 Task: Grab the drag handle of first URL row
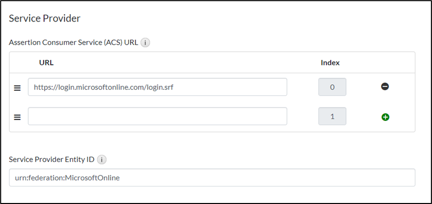pyautogui.click(x=17, y=87)
